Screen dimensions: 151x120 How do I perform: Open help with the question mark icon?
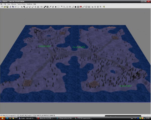(x=104, y=7)
